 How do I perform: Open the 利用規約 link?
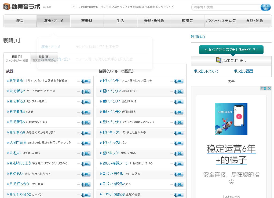(198, 37)
